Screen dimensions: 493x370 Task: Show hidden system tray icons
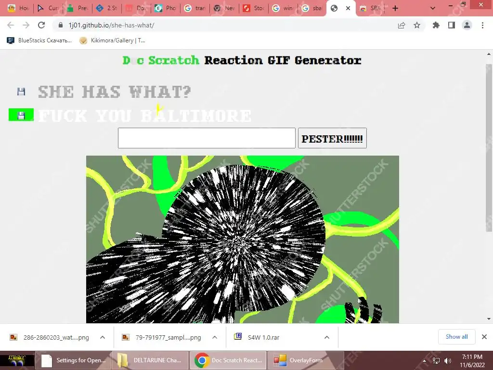[424, 360]
